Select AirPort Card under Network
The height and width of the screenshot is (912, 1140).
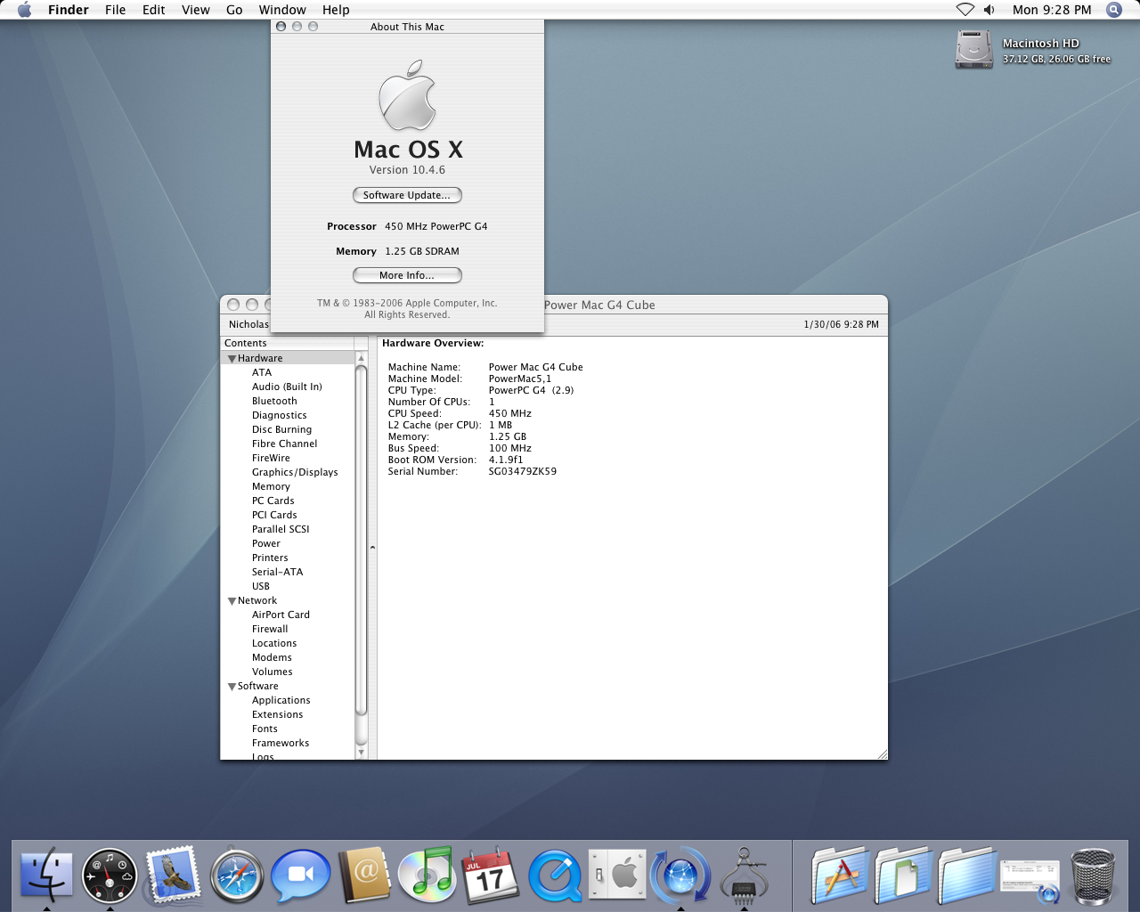281,615
